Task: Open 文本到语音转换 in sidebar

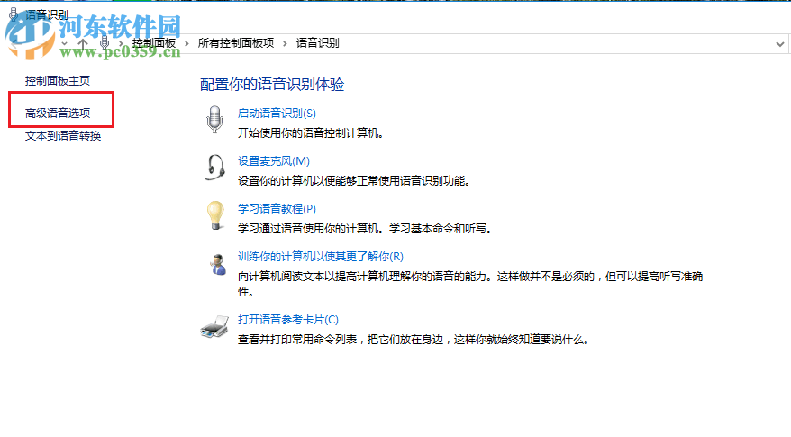Action: [x=63, y=136]
